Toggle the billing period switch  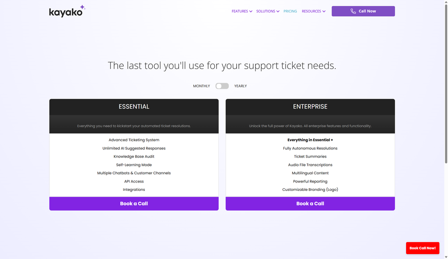pos(222,86)
